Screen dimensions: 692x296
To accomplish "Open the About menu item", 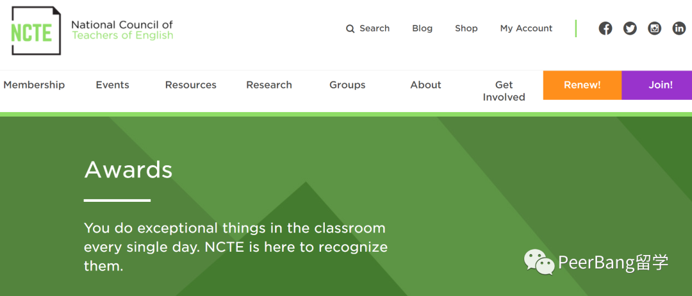I will [x=425, y=85].
